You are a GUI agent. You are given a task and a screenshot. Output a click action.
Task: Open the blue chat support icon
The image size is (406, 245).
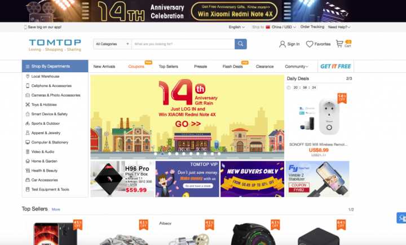tap(401, 218)
